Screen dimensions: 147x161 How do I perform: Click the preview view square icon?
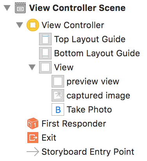click(x=58, y=81)
